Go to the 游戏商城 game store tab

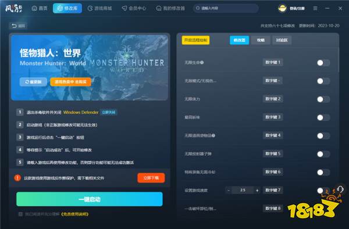point(99,9)
